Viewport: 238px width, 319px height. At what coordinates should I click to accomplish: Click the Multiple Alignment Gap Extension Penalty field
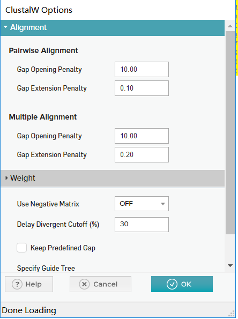click(x=142, y=154)
